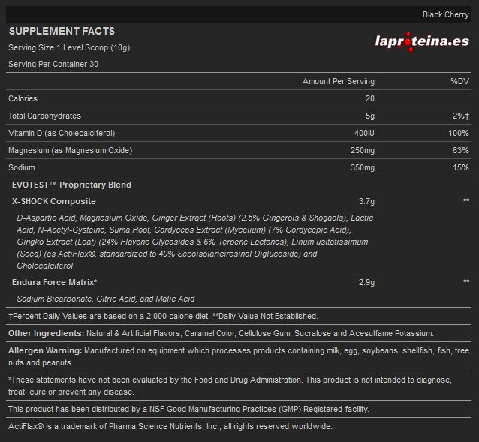Click the 'Allergen Warning:' paragraph
Image resolution: width=479 pixels, height=442 pixels.
[x=239, y=356]
